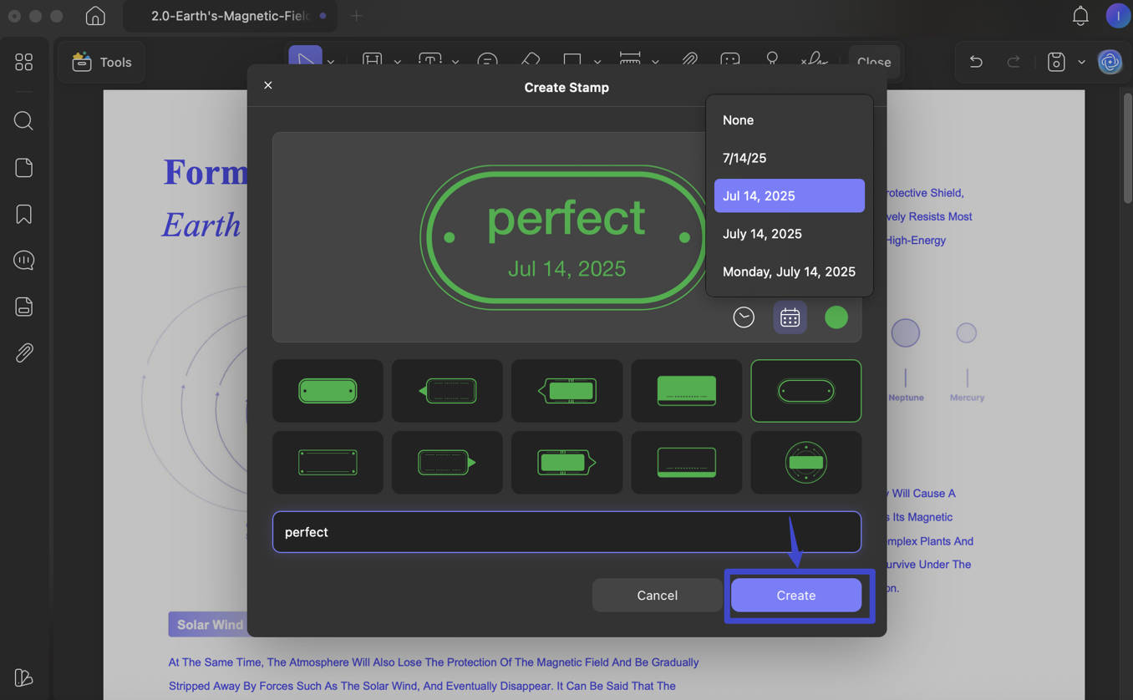The image size is (1133, 700).
Task: Choose Monday, July 14, 2025 format
Action: [x=790, y=271]
